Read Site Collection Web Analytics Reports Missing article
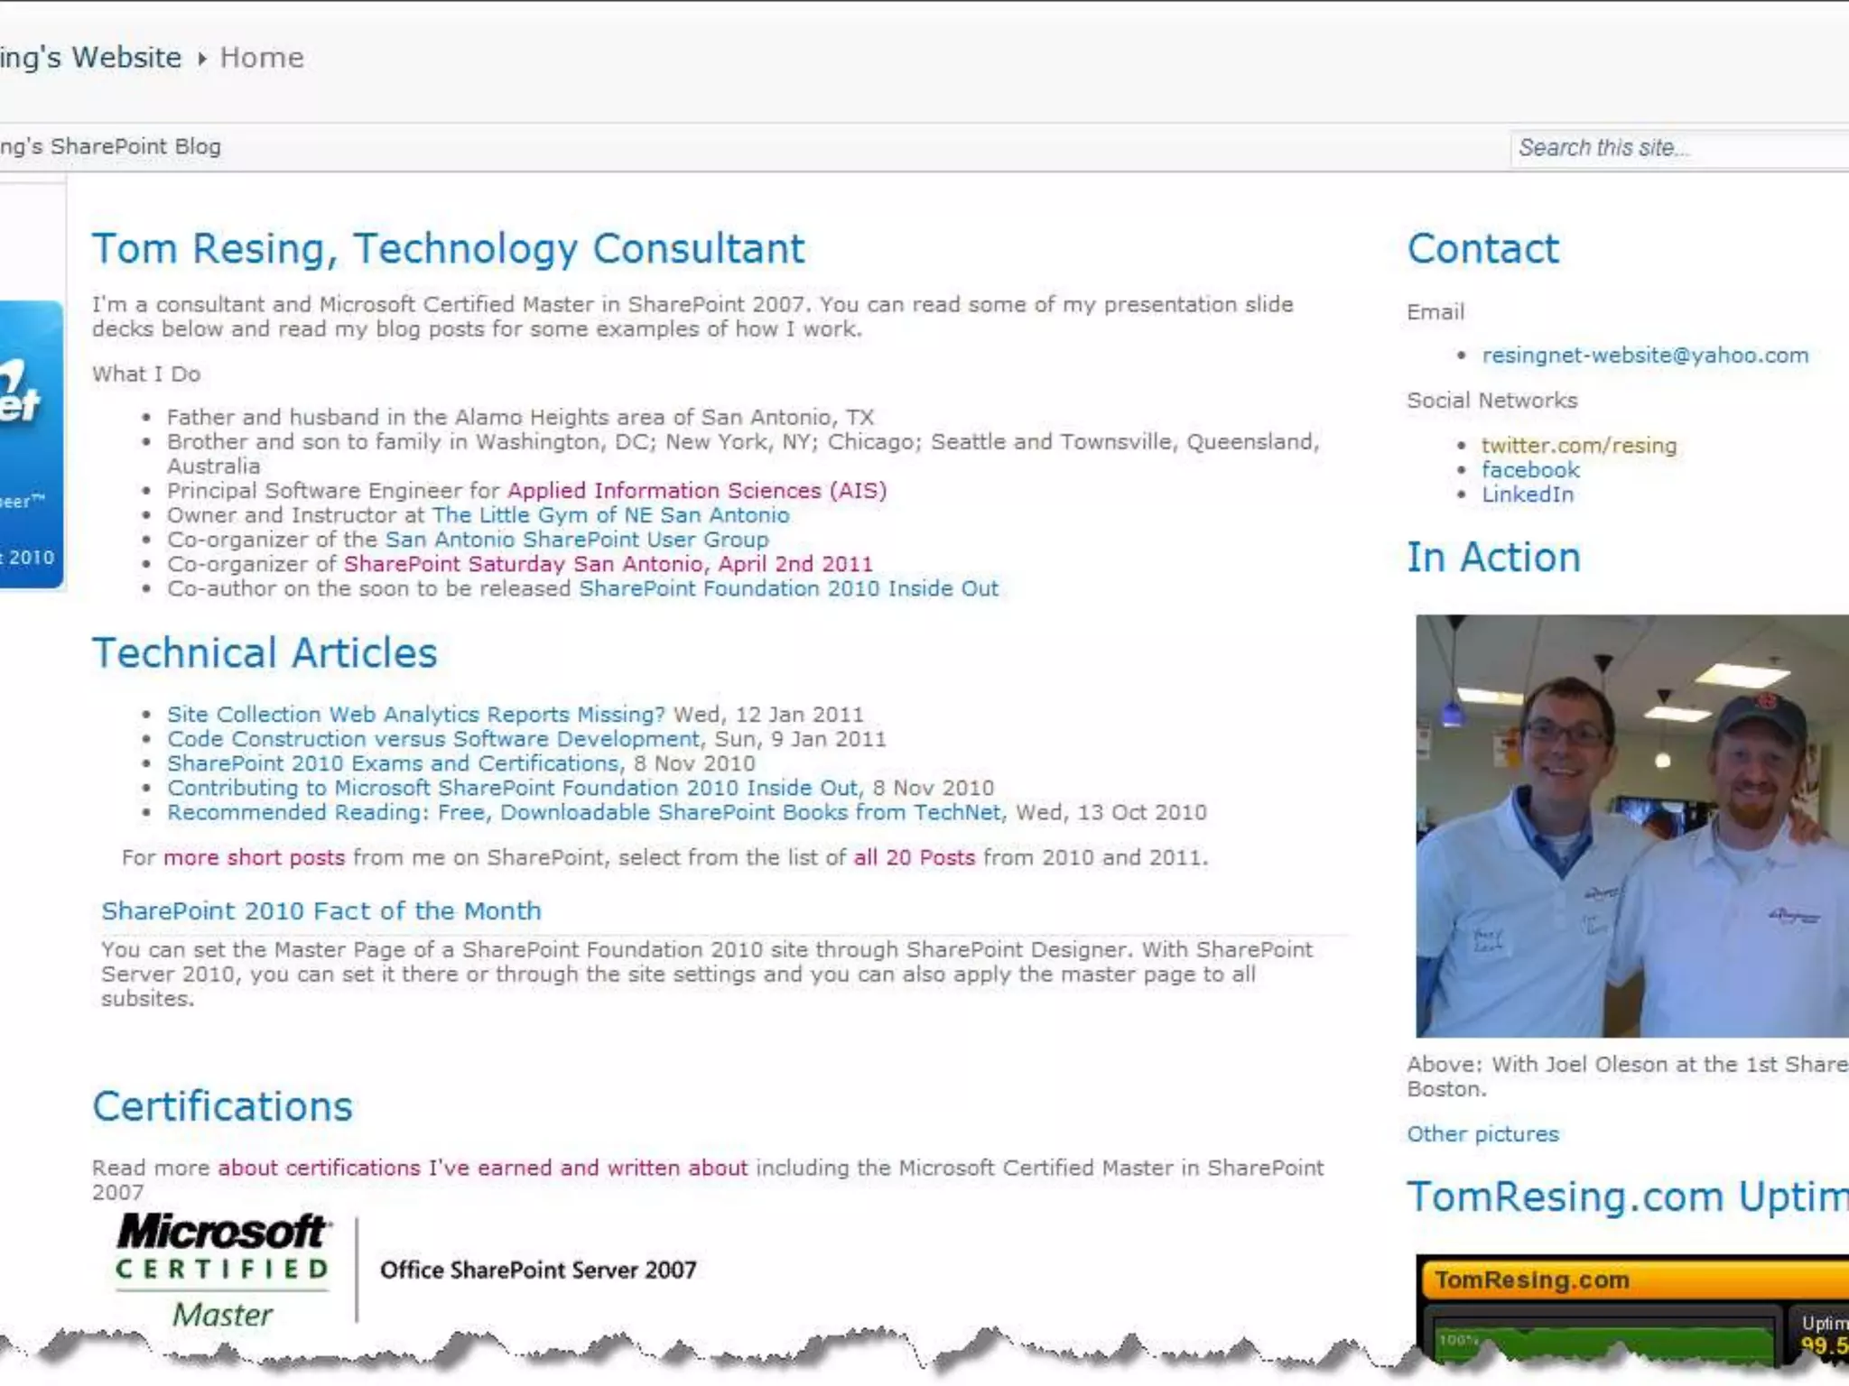 415,715
